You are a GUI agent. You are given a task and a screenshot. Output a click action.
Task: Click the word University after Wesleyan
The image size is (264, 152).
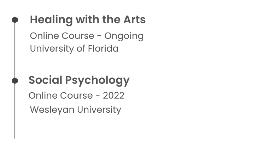click(99, 110)
